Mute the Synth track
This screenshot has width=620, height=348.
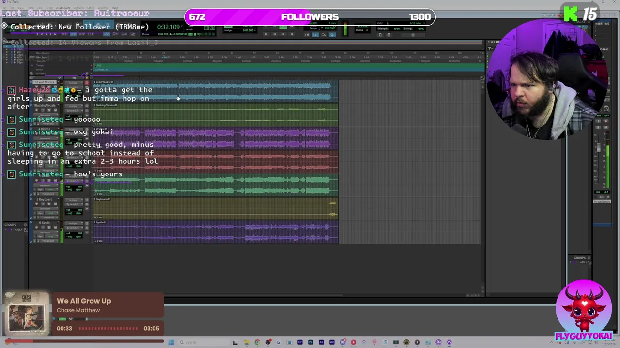(x=55, y=227)
